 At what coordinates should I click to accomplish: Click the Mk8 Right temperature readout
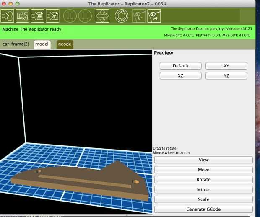(179, 35)
